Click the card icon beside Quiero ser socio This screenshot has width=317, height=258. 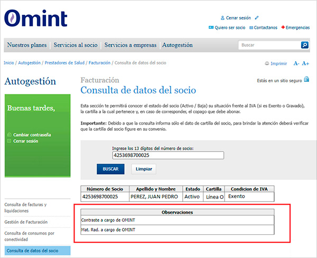pyautogui.click(x=211, y=27)
